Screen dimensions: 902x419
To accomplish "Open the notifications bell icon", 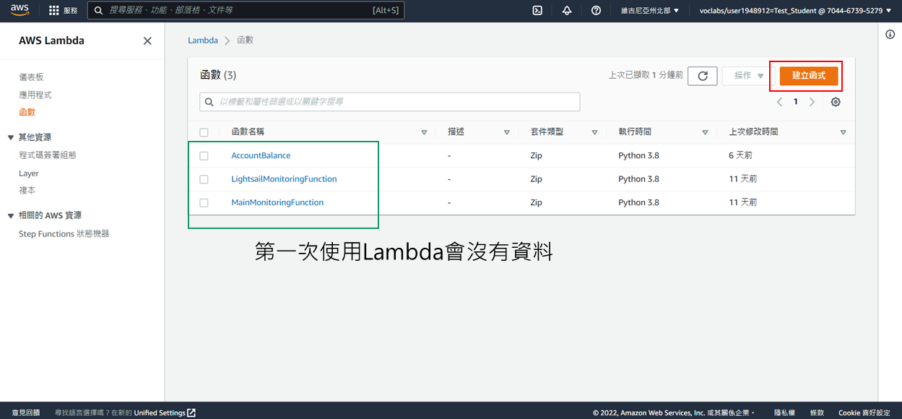I will 567,11.
